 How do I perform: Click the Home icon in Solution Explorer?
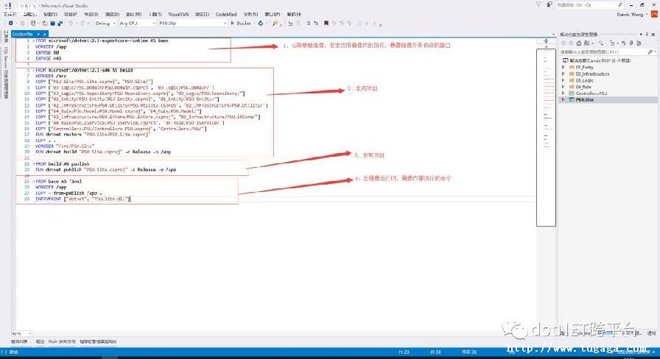pyautogui.click(x=579, y=43)
